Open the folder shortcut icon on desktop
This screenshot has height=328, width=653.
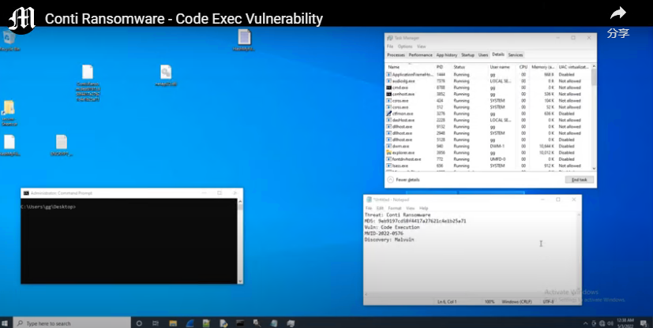pos(9,113)
